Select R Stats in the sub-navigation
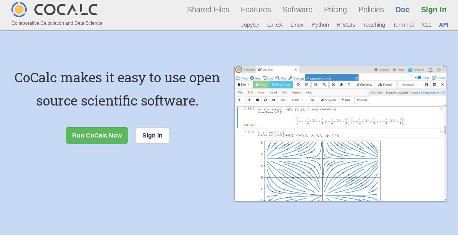This screenshot has height=240, width=458. pos(346,25)
